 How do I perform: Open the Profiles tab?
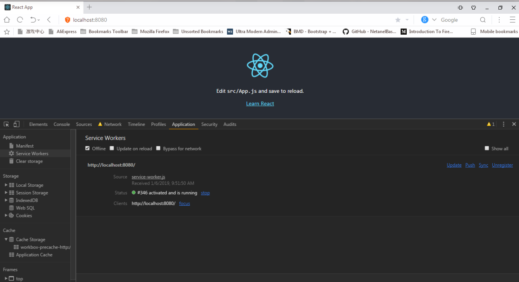click(159, 124)
